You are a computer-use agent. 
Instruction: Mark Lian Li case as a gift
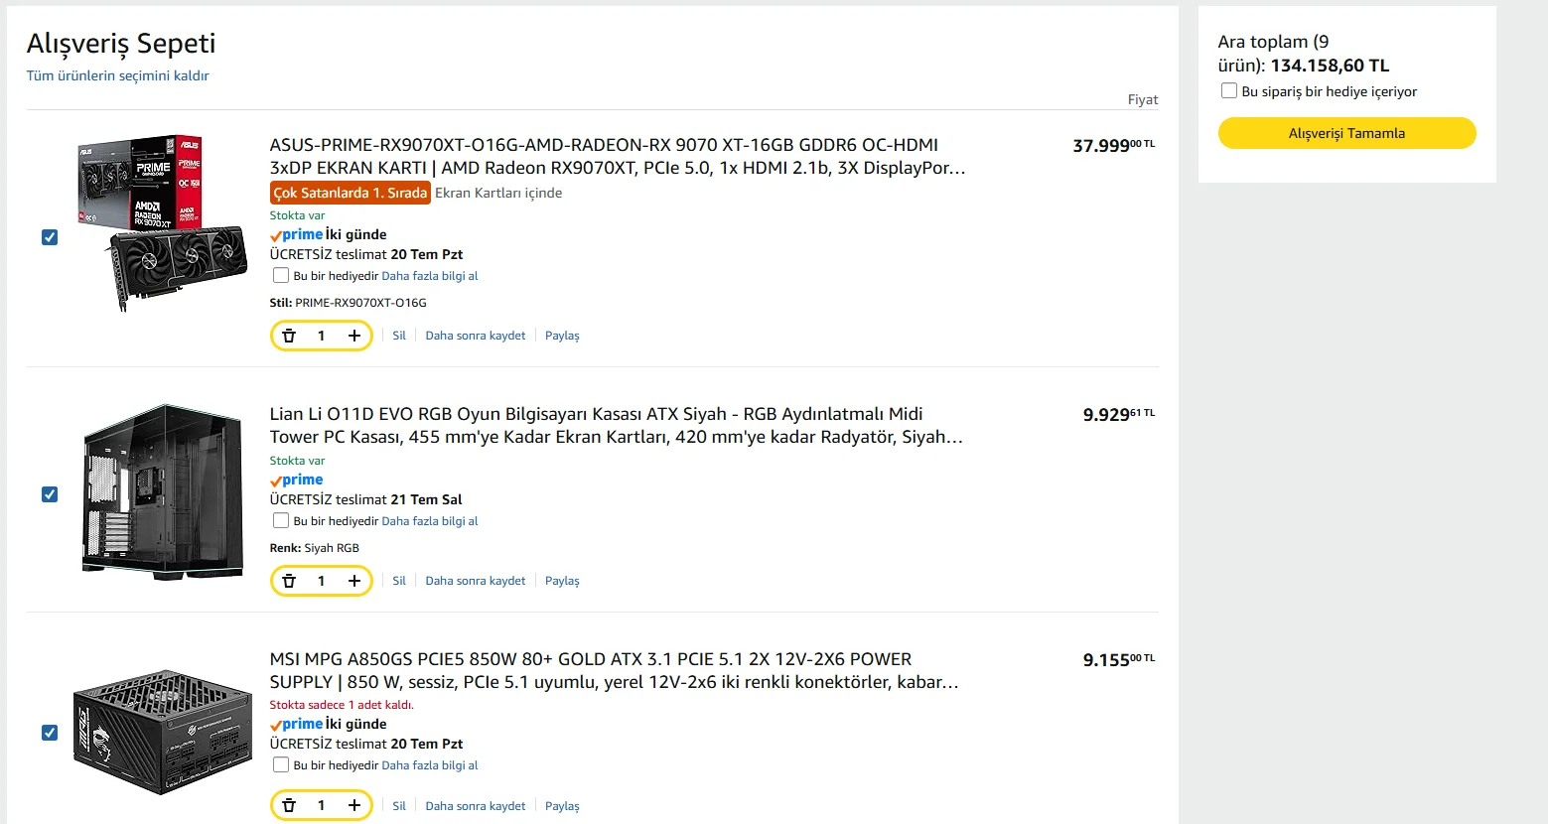[281, 521]
